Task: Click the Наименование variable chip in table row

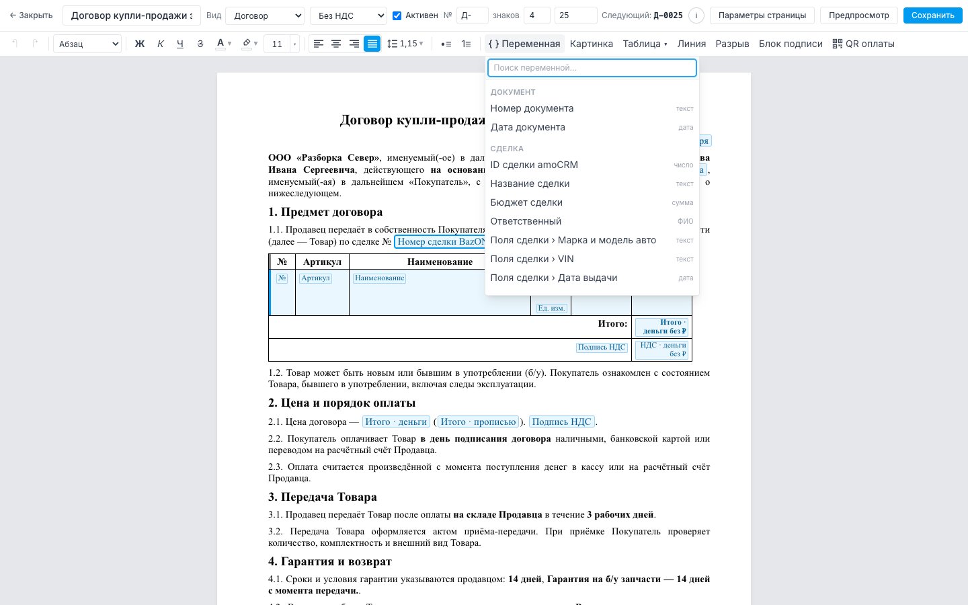Action: point(380,278)
